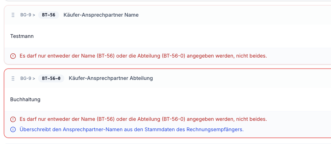Click the Käufer-Ansprechpartner Abteilung title
The image size is (331, 144).
click(x=111, y=78)
